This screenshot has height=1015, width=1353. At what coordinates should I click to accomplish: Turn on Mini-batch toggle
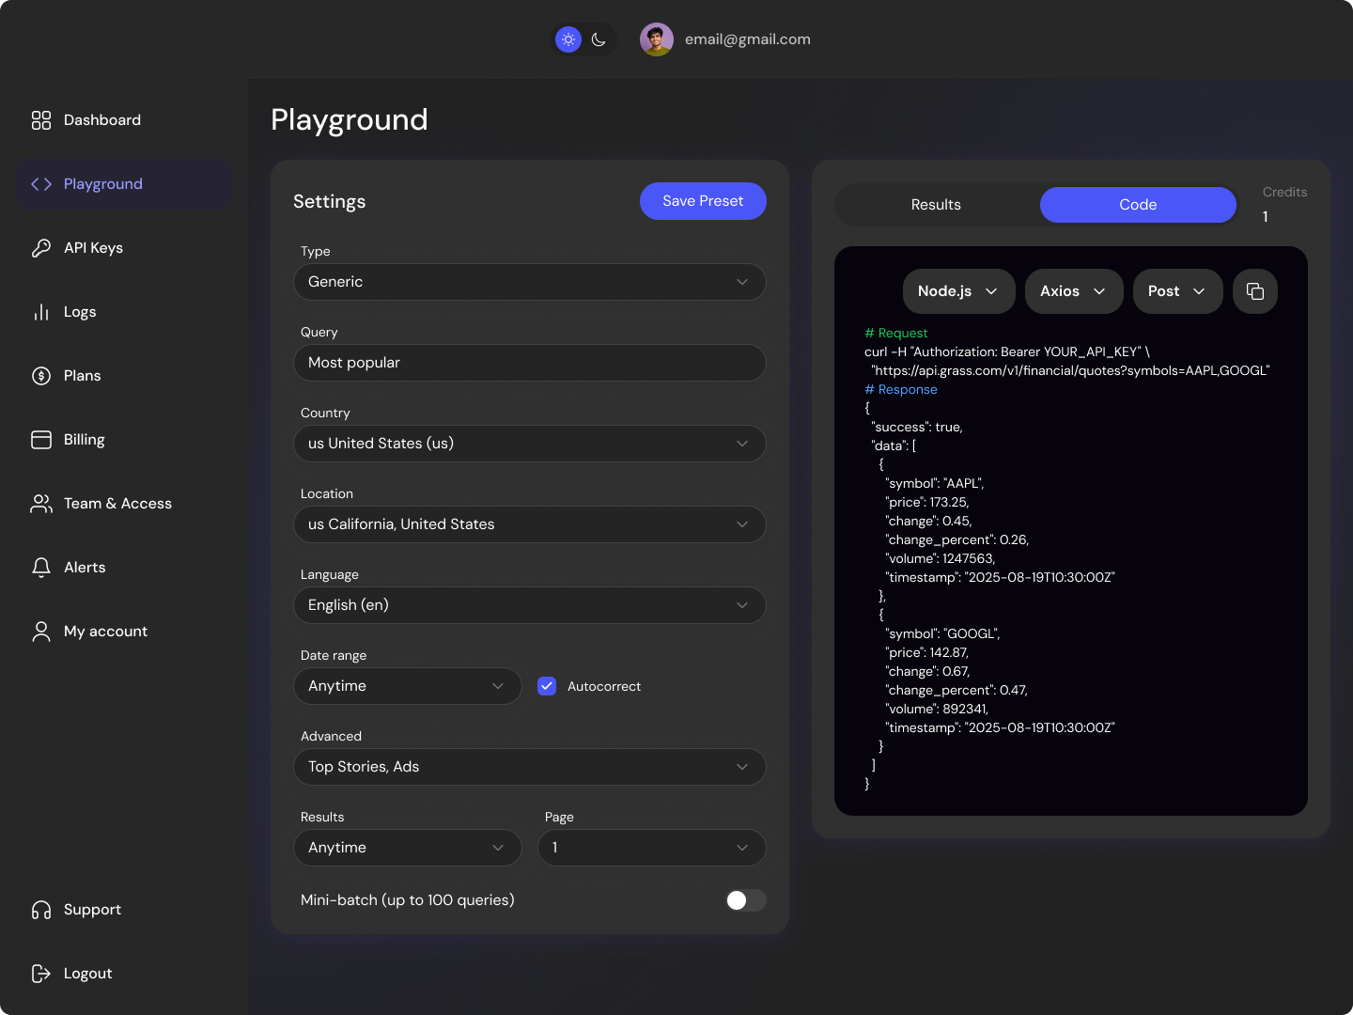pyautogui.click(x=745, y=900)
